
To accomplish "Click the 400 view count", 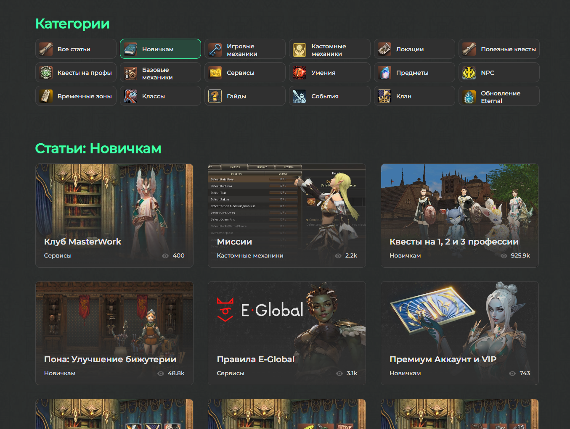I will [x=178, y=255].
